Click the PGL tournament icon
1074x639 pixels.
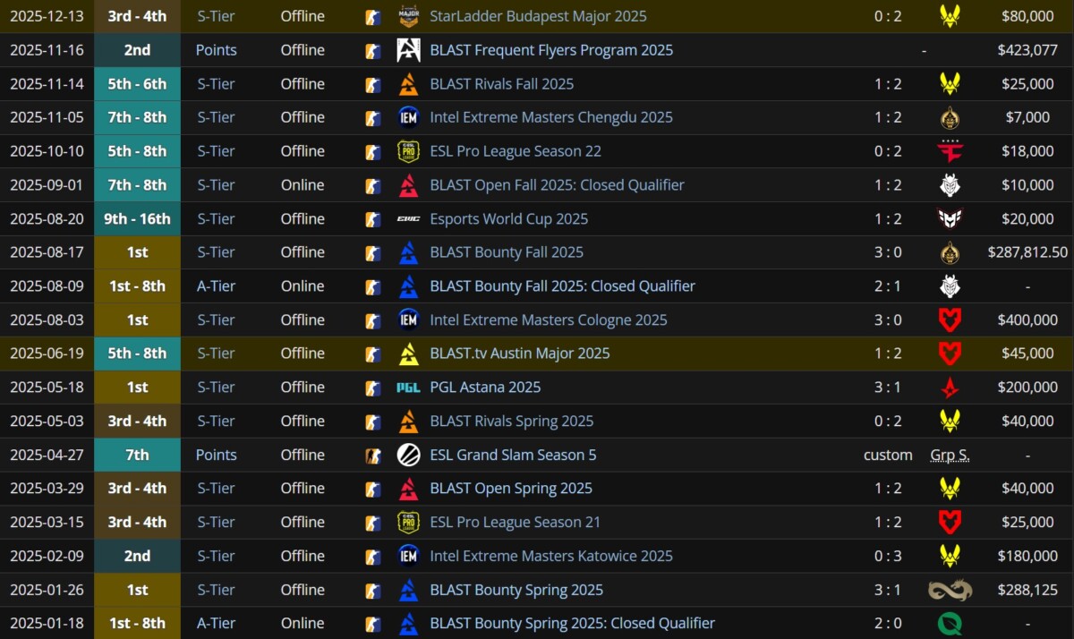pyautogui.click(x=408, y=388)
